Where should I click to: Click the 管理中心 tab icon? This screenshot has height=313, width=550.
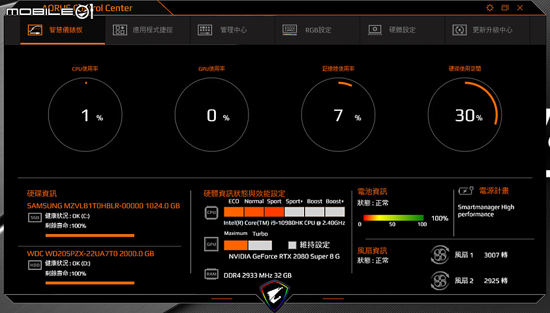205,30
